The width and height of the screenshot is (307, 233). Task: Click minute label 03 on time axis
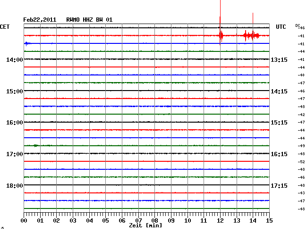pyautogui.click(x=73, y=220)
